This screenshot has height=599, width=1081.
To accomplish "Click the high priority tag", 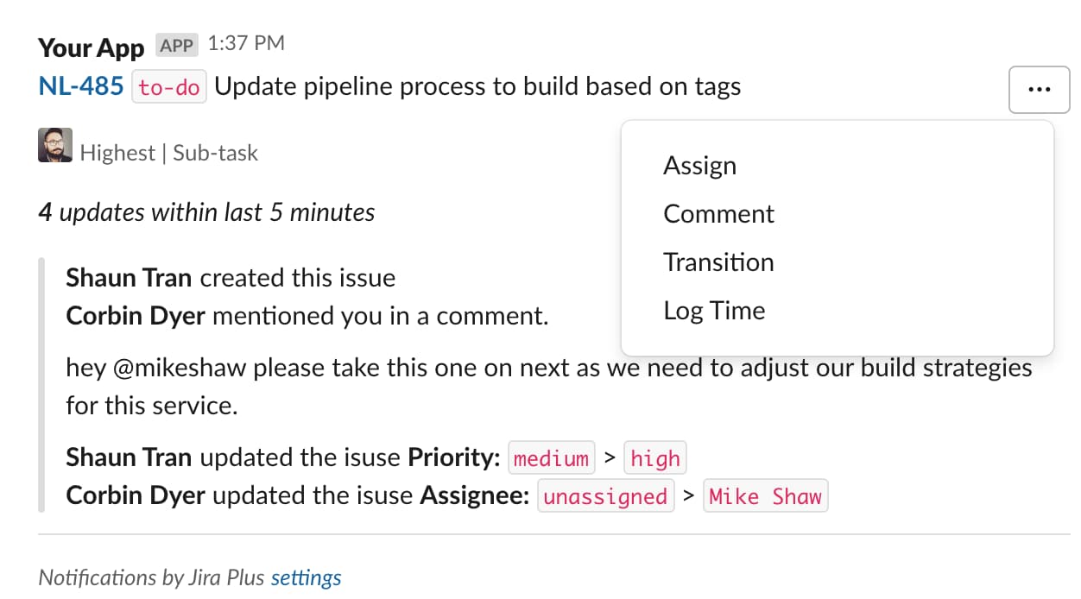I will pyautogui.click(x=654, y=458).
